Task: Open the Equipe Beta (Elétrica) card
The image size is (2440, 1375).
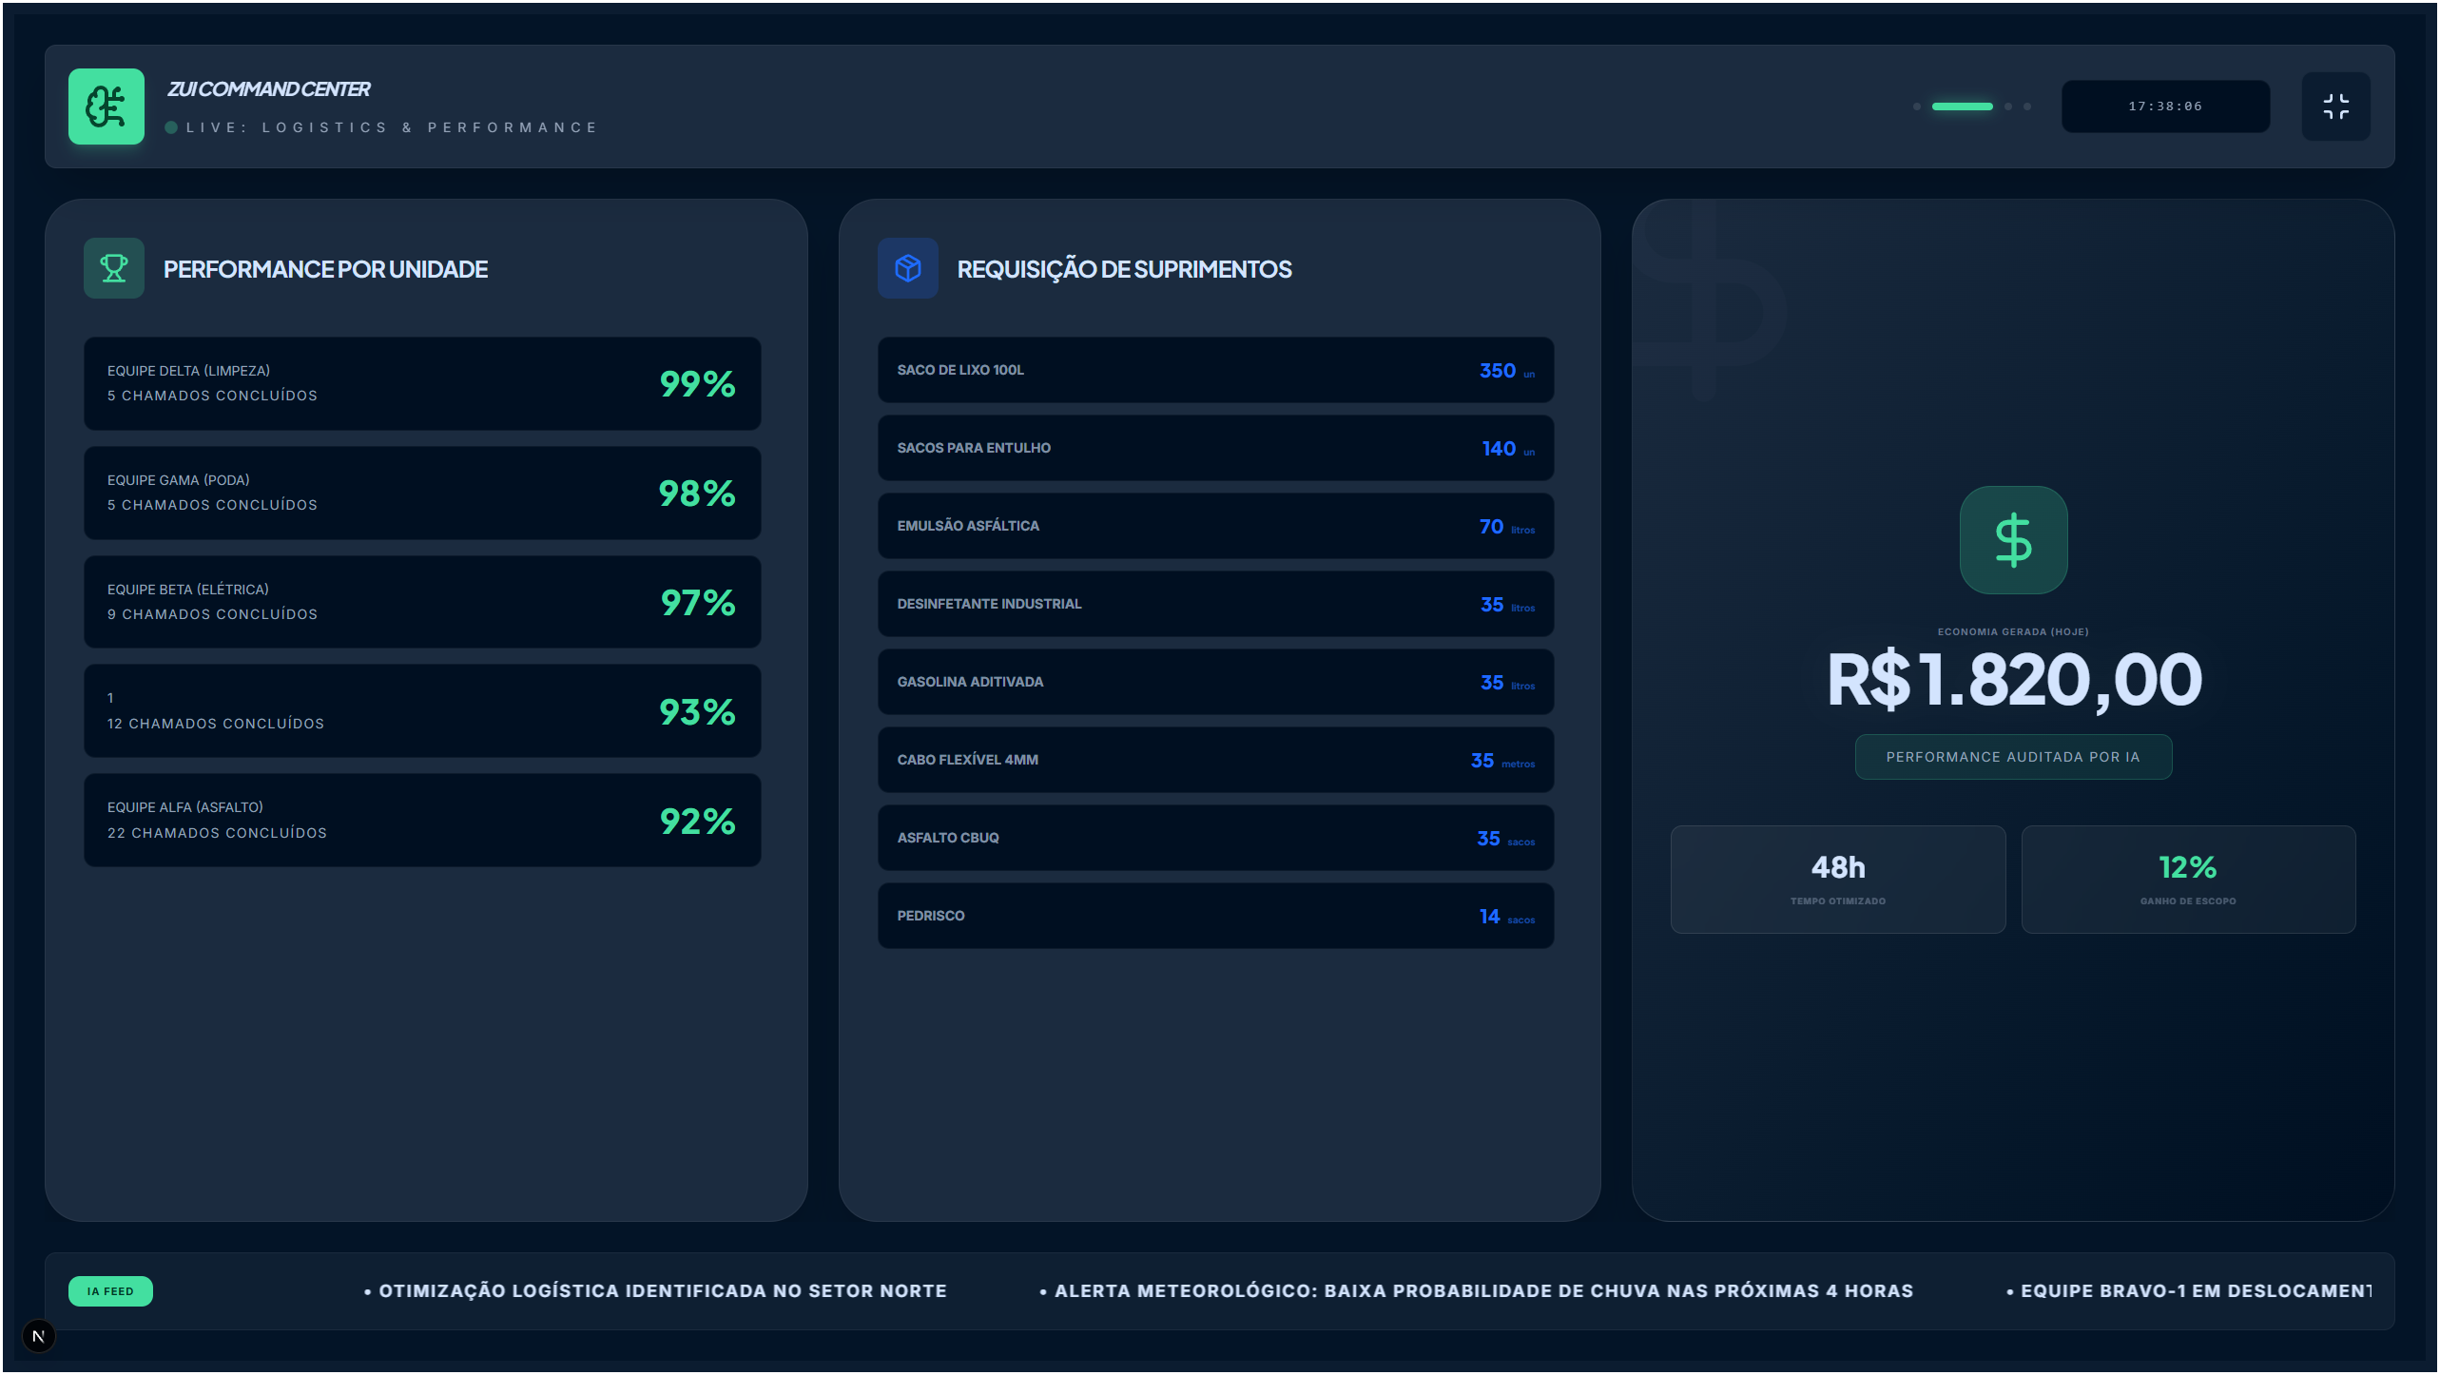Action: [x=422, y=602]
